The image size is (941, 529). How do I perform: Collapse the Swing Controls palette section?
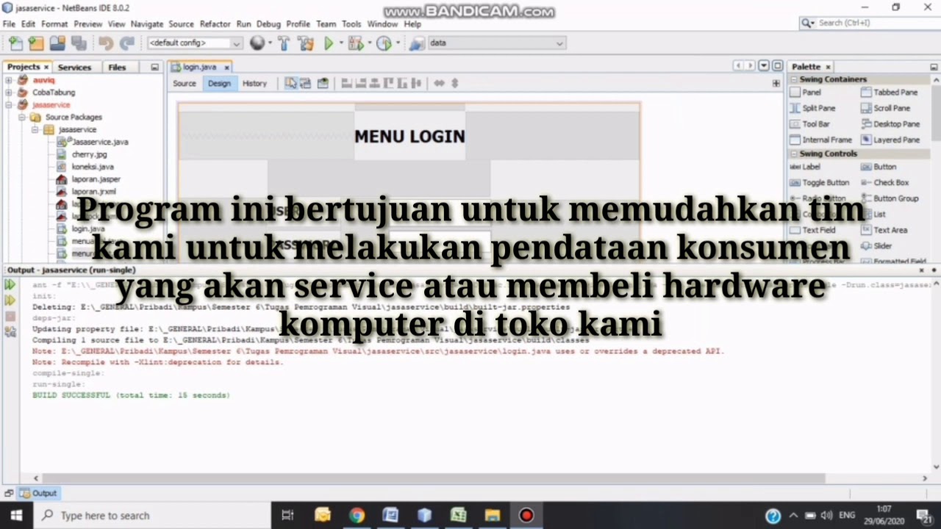click(794, 154)
